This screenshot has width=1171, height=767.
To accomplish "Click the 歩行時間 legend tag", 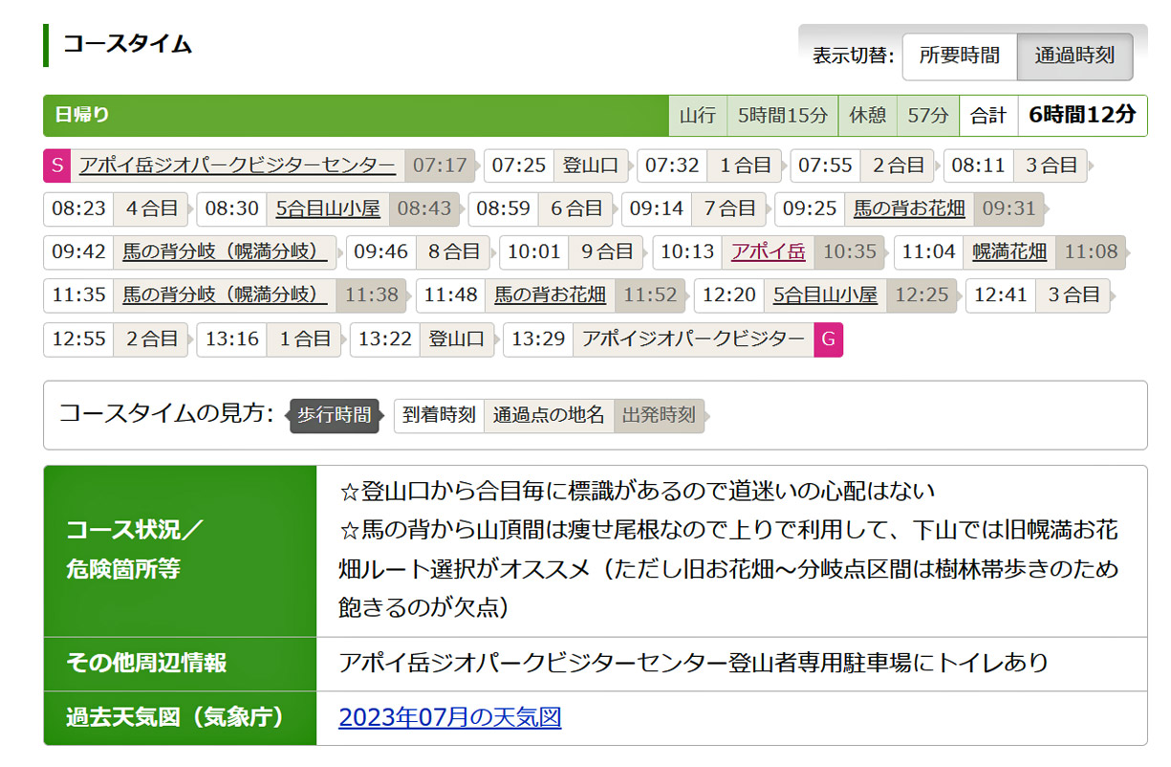I will point(334,416).
